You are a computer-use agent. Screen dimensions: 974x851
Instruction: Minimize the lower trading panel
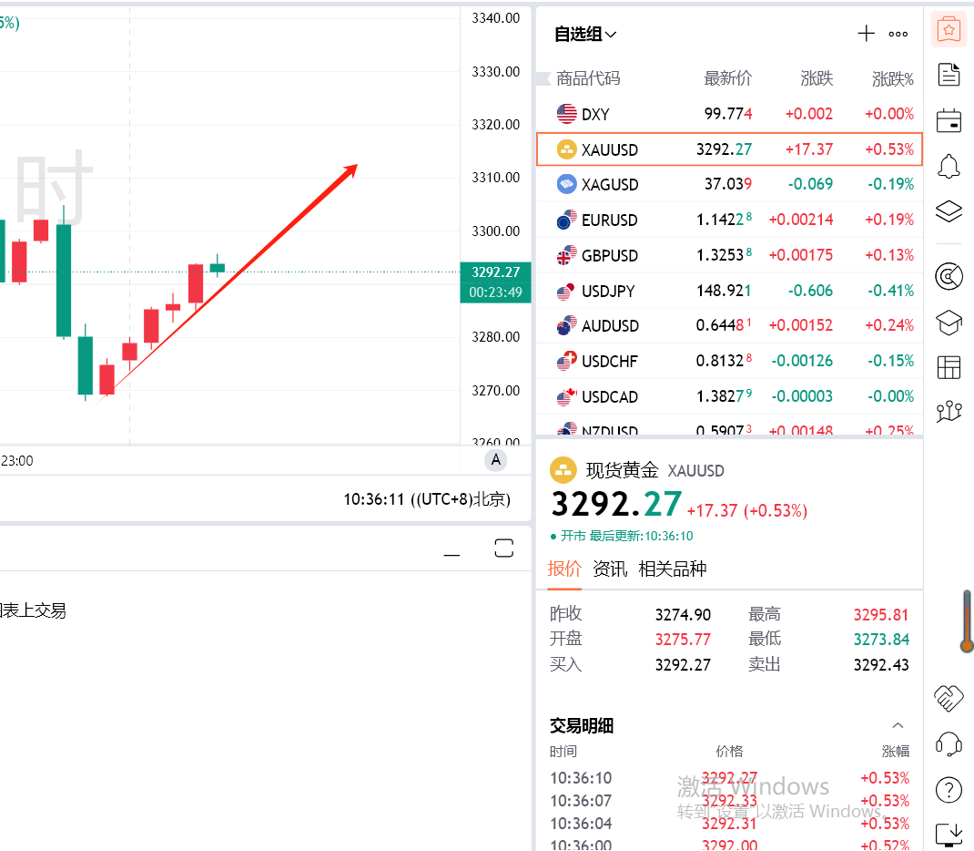click(x=451, y=555)
